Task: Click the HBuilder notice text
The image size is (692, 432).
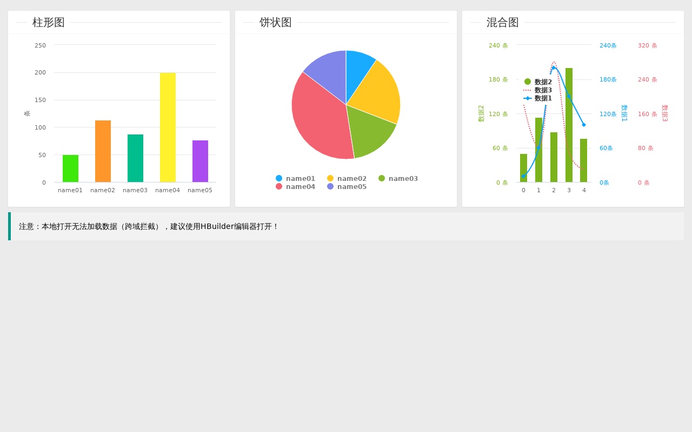Action: pos(148,226)
